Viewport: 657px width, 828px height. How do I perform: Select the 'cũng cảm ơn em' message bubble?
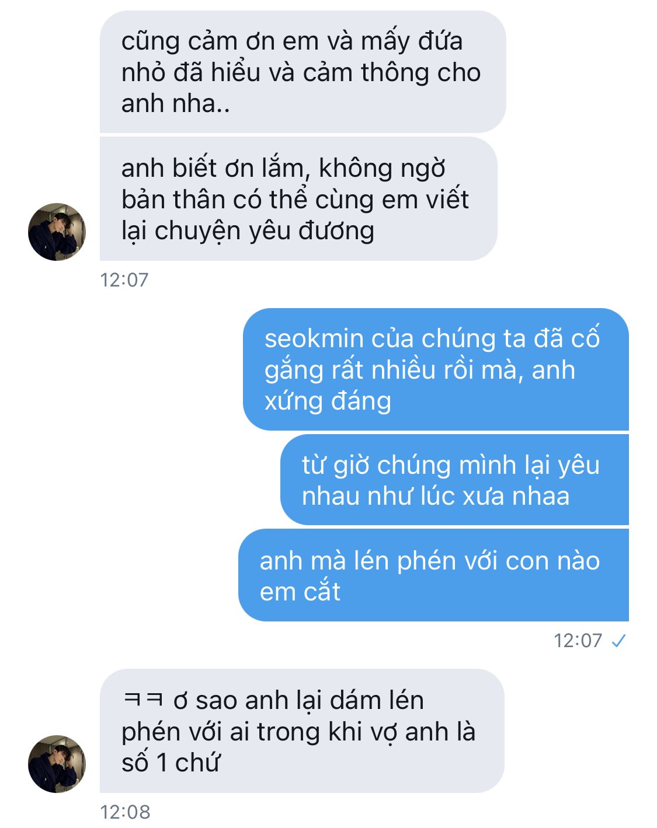point(303,72)
